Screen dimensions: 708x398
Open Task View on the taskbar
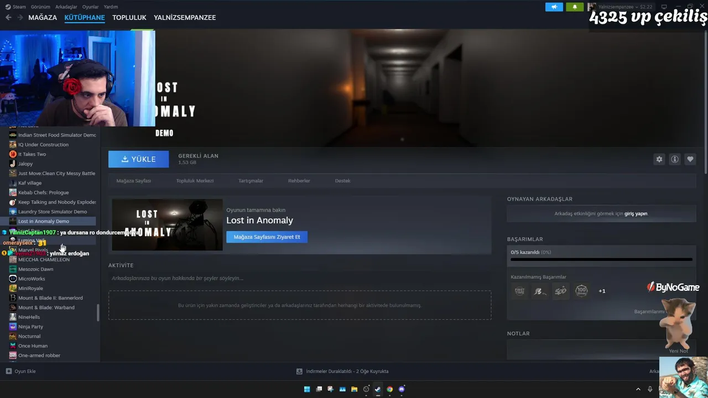[x=319, y=389]
